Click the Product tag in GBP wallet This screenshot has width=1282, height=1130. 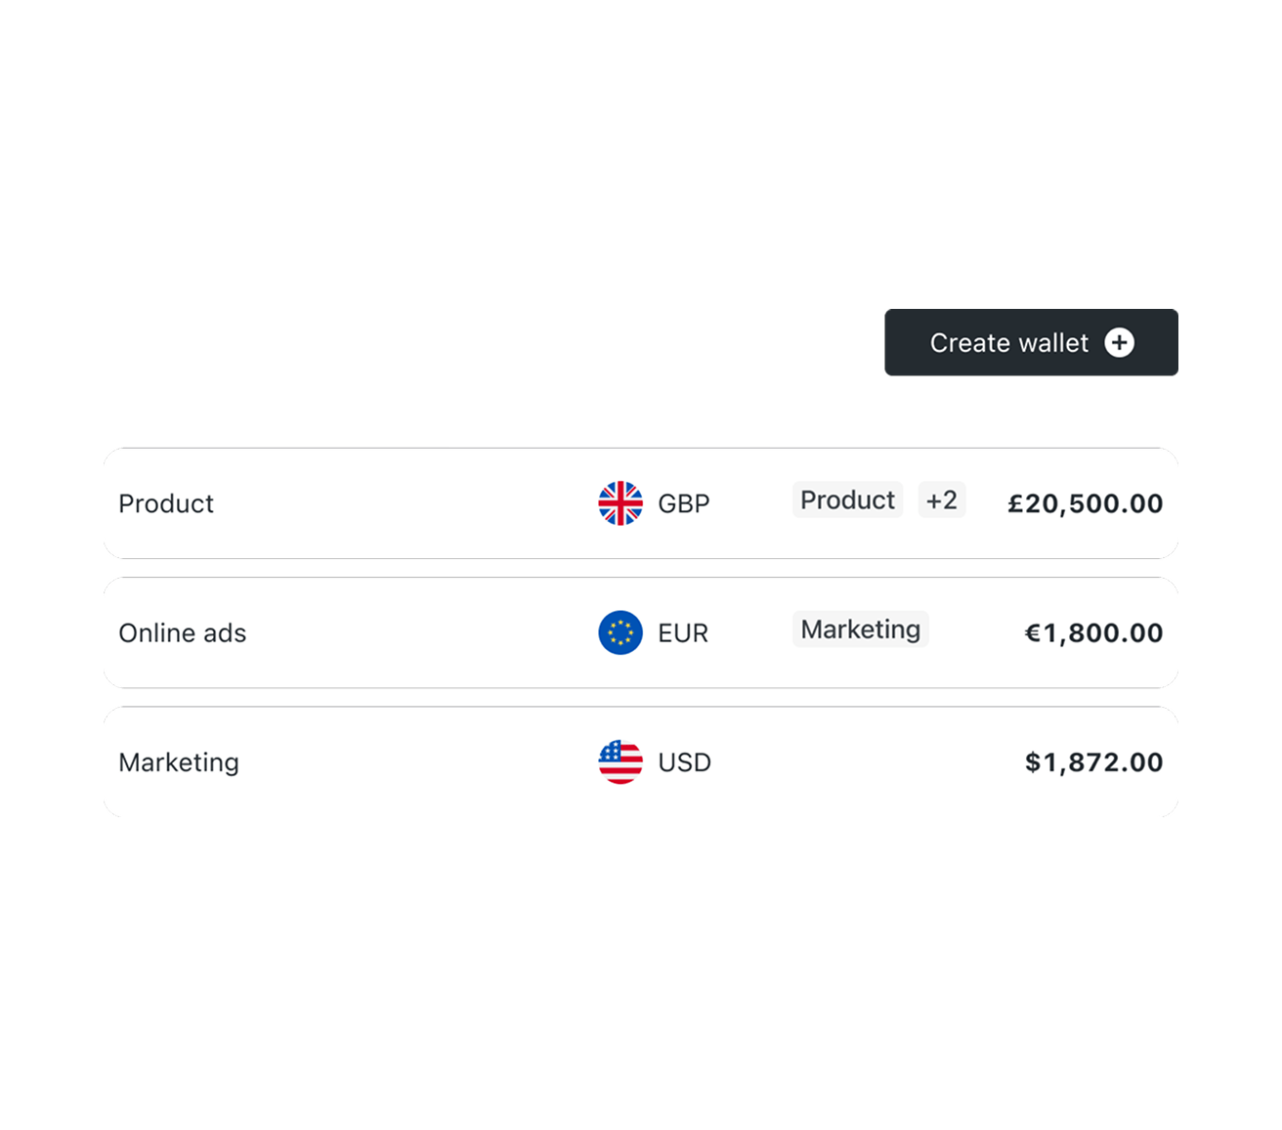(847, 500)
